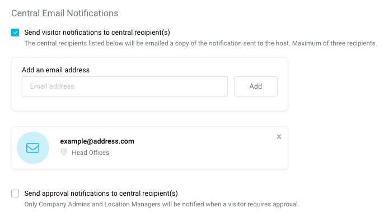The height and width of the screenshot is (221, 384).
Task: Click the envelope mail icon
Action: [33, 148]
